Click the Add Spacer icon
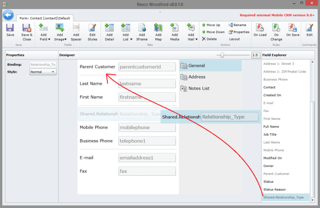Image resolution: width=320 pixels, height=208 pixels. pos(76,29)
